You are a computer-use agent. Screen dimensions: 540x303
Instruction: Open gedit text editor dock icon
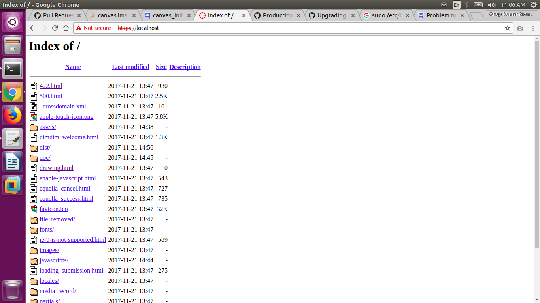pyautogui.click(x=13, y=139)
